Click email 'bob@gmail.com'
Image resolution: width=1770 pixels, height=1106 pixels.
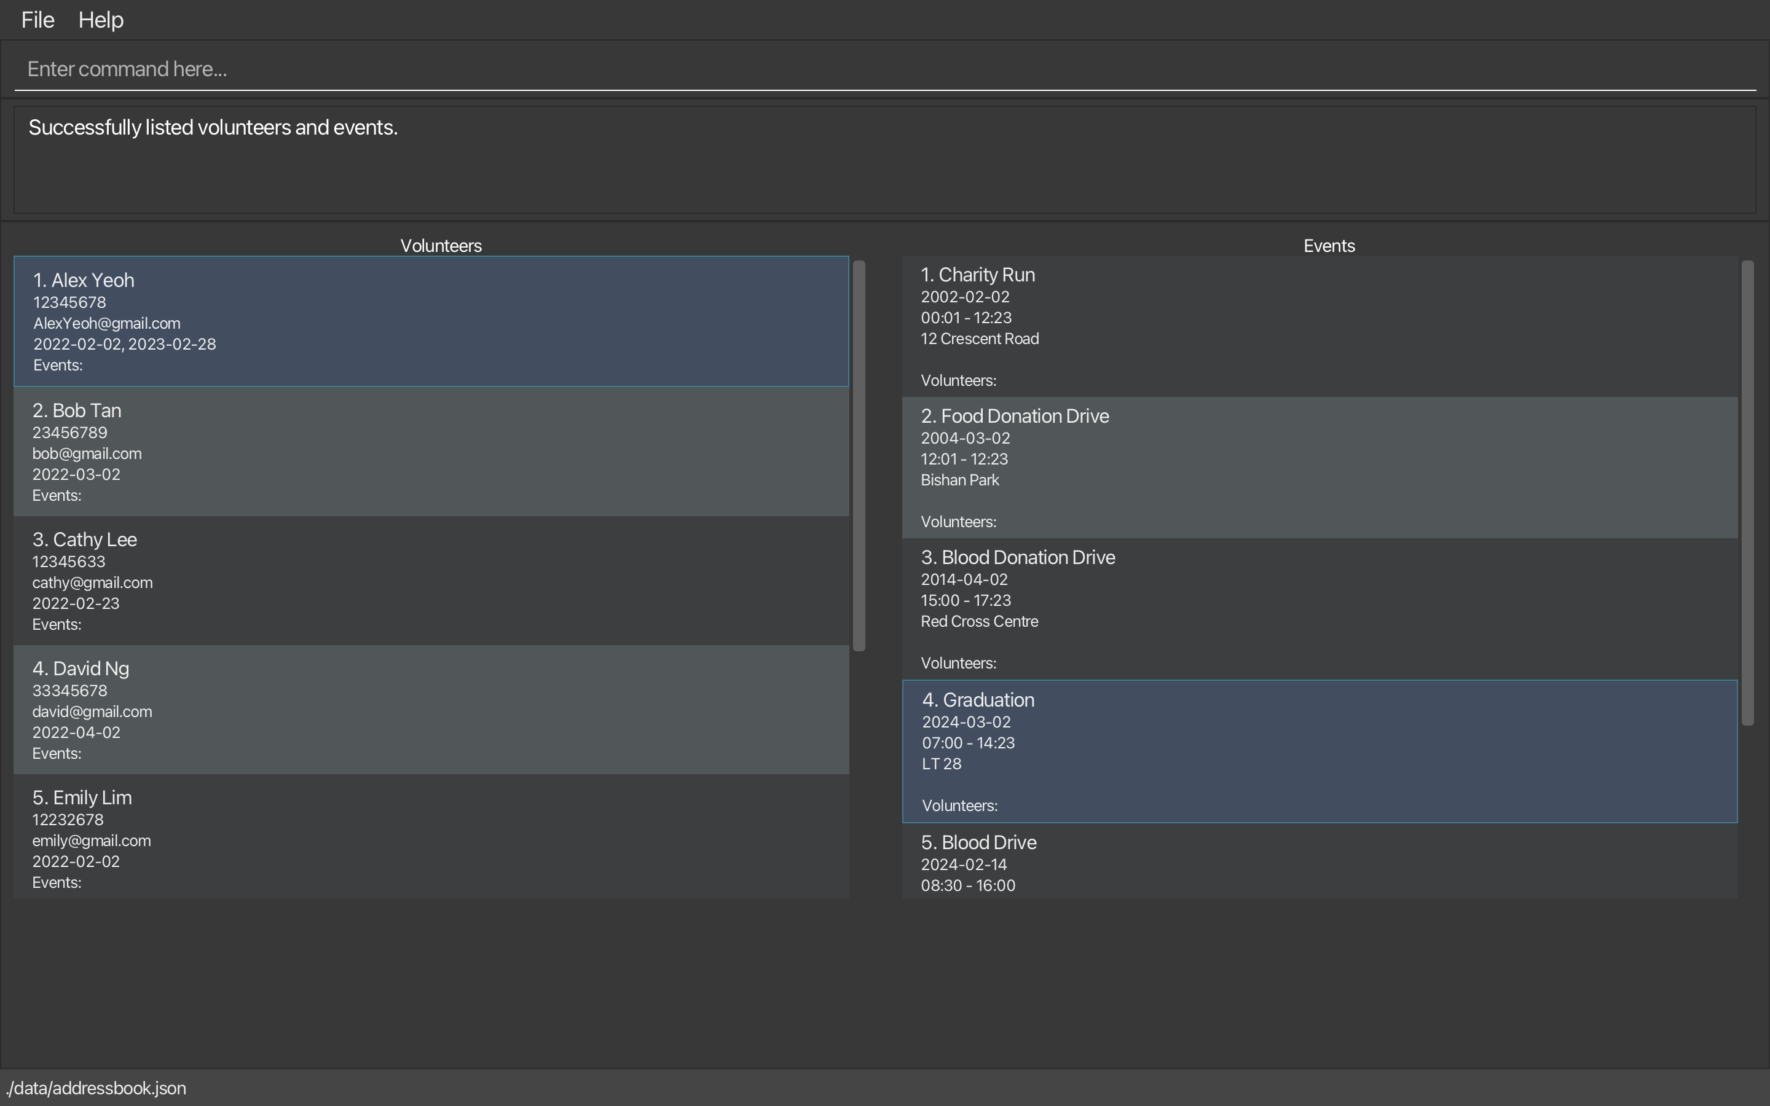click(x=87, y=453)
